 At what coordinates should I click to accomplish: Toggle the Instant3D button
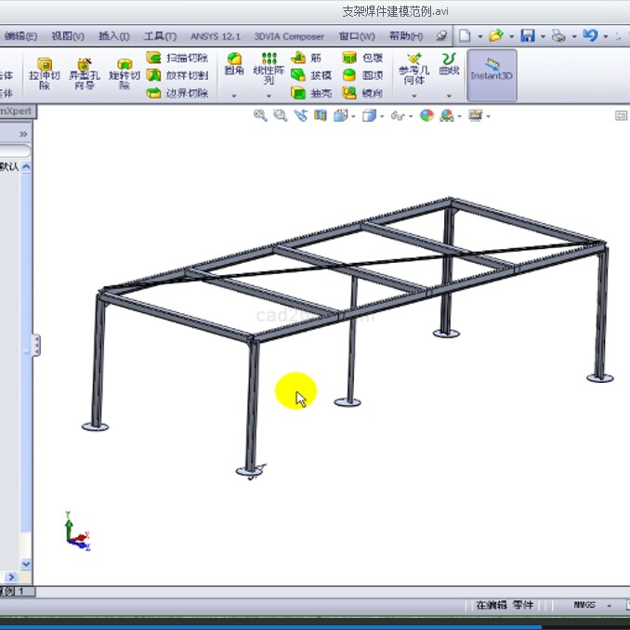(492, 68)
